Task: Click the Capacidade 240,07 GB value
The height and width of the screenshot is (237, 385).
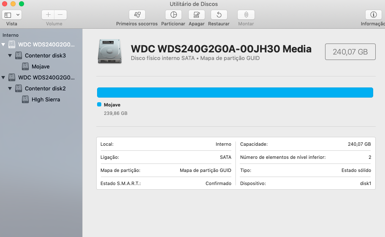Action: [359, 144]
